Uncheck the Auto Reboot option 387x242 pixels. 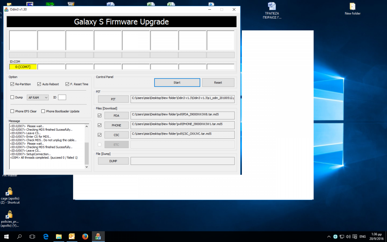pyautogui.click(x=39, y=84)
